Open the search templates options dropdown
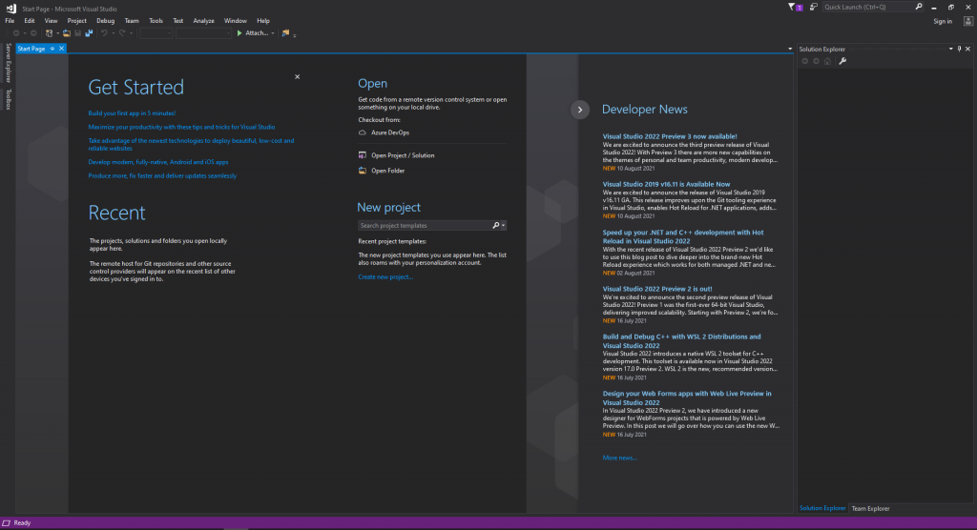Image resolution: width=977 pixels, height=530 pixels. pos(504,226)
